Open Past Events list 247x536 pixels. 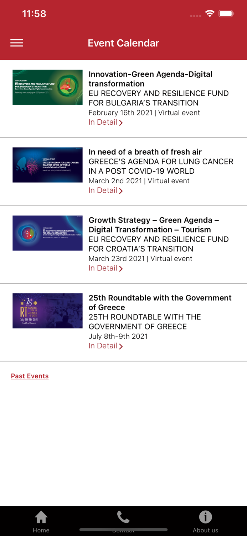[x=30, y=376]
